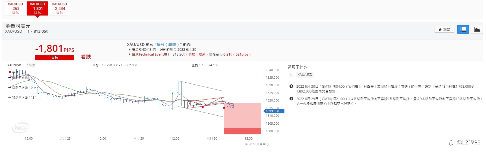Switch to the list view icon

463,29
